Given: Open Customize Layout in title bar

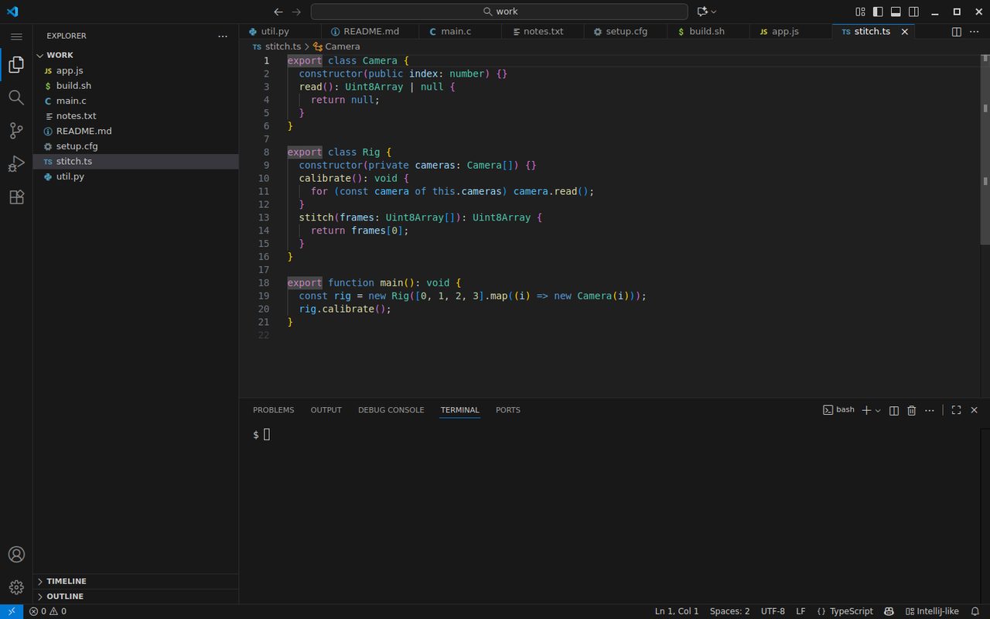Looking at the screenshot, I should tap(860, 12).
